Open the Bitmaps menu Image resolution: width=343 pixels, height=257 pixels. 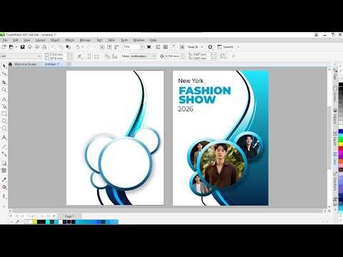pos(85,40)
